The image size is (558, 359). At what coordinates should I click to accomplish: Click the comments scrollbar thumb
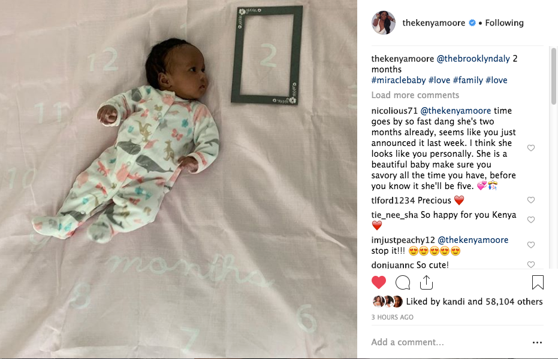(x=553, y=77)
